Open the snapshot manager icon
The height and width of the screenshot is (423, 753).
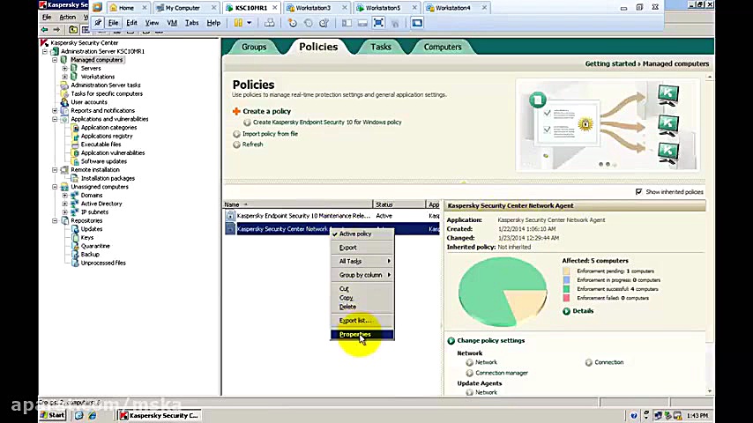324,23
